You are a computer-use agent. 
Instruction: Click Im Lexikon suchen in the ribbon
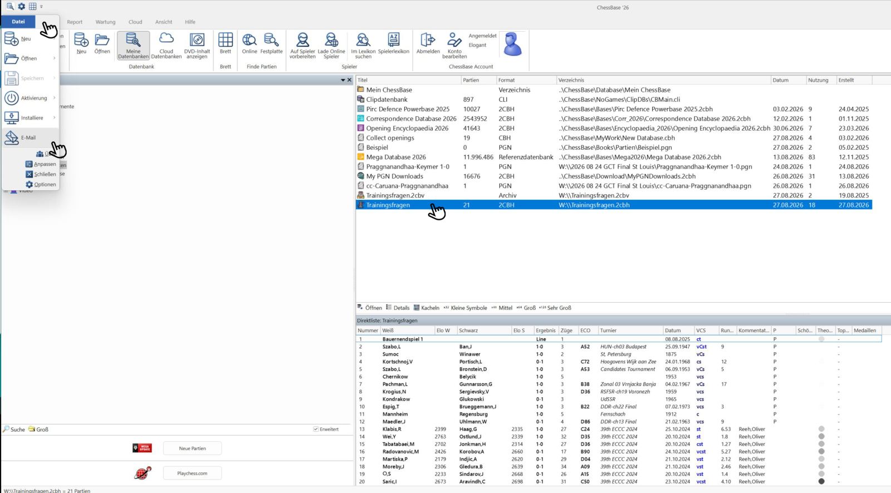[x=363, y=46]
